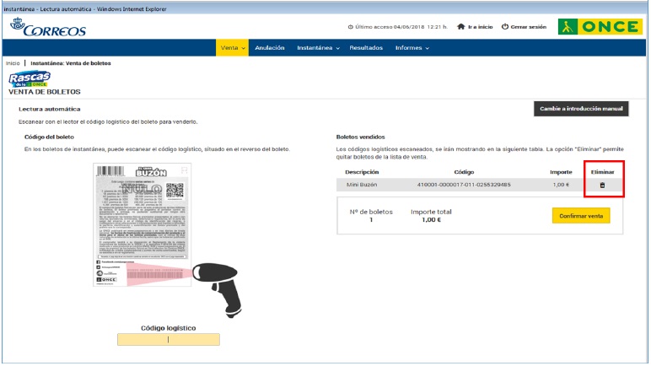Click the trash icon for Mini Buzón
The width and height of the screenshot is (651, 366).
pyautogui.click(x=602, y=185)
